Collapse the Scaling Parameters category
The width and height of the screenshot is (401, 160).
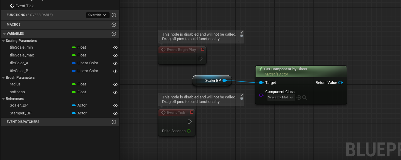pyautogui.click(x=3, y=41)
